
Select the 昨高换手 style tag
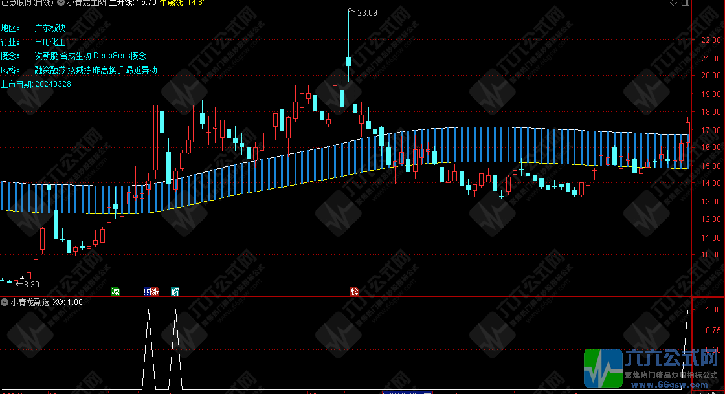click(x=108, y=70)
